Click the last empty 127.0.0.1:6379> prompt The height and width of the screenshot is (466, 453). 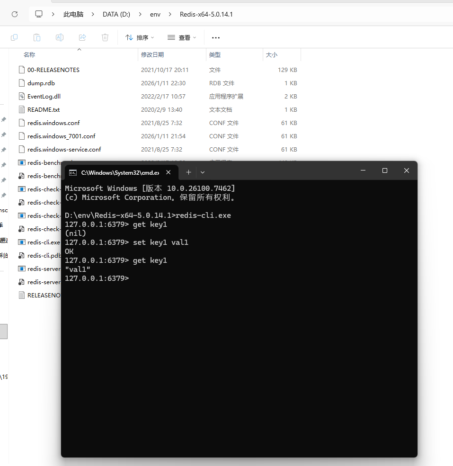(97, 278)
